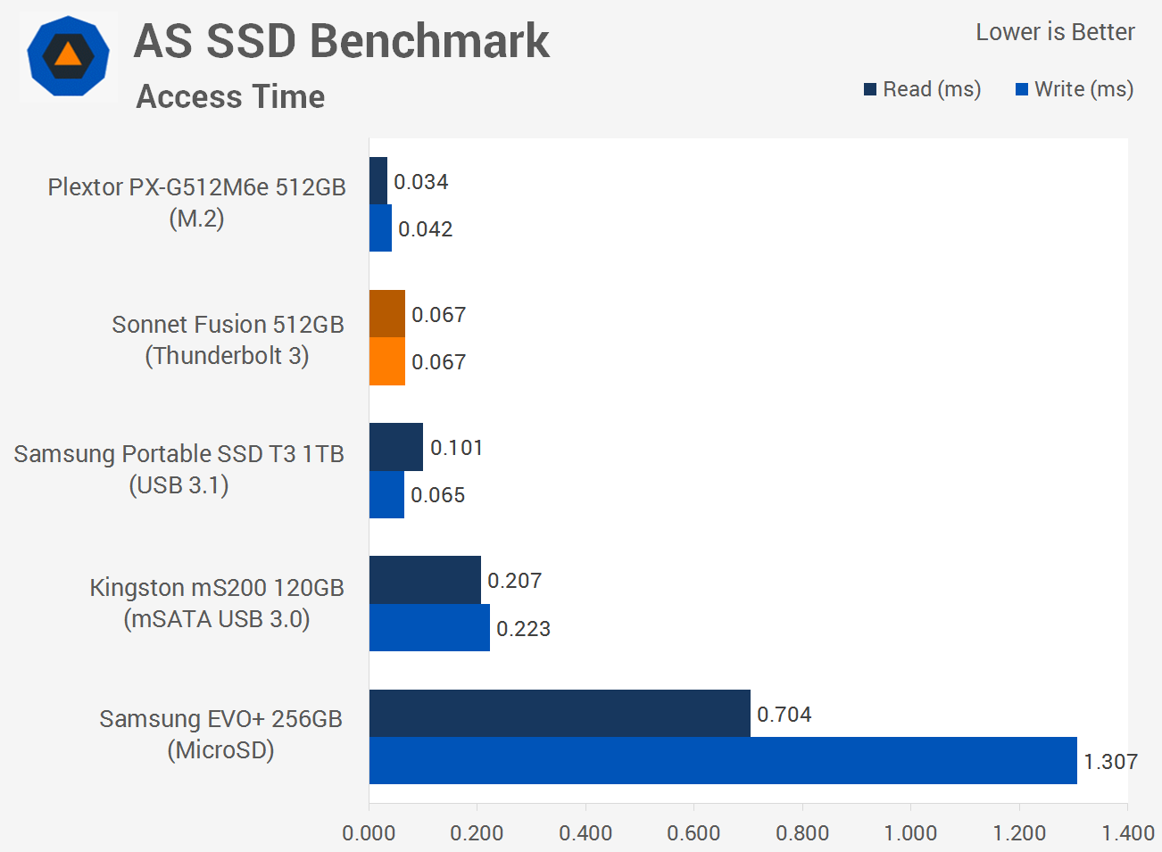Screen dimensions: 1162x852
Task: Click the value label '0.207'
Action: tap(515, 581)
